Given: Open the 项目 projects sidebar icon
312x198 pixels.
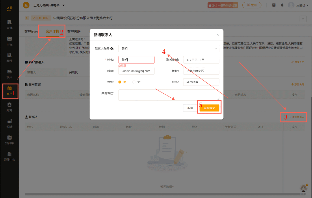Looking at the screenshot, I should pos(9,74).
